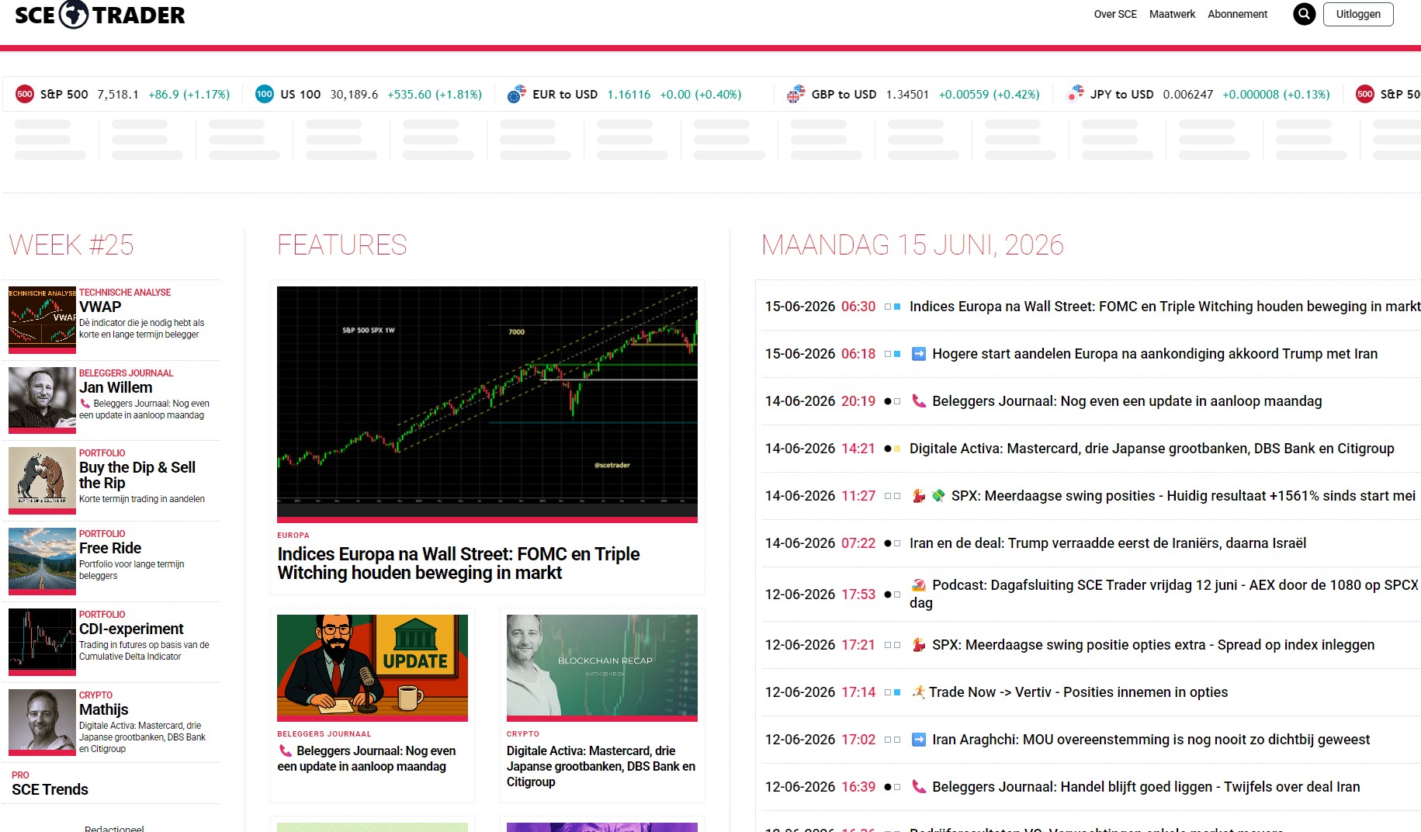
Task: Click the S&P 500 SPX chart feature image
Action: point(487,403)
